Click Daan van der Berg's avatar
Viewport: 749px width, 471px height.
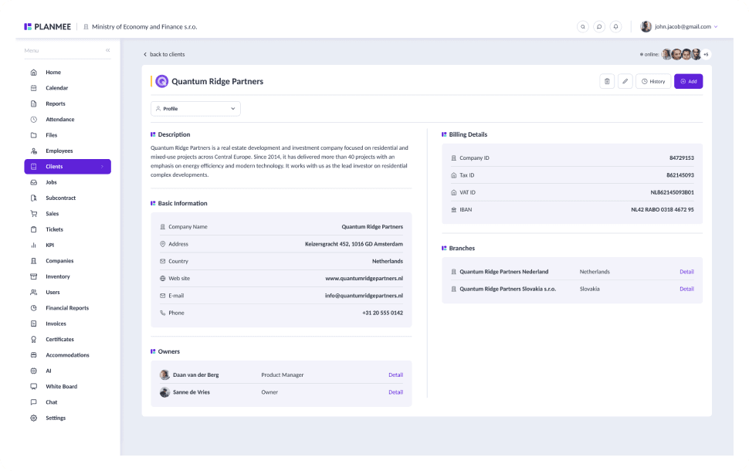tap(164, 375)
